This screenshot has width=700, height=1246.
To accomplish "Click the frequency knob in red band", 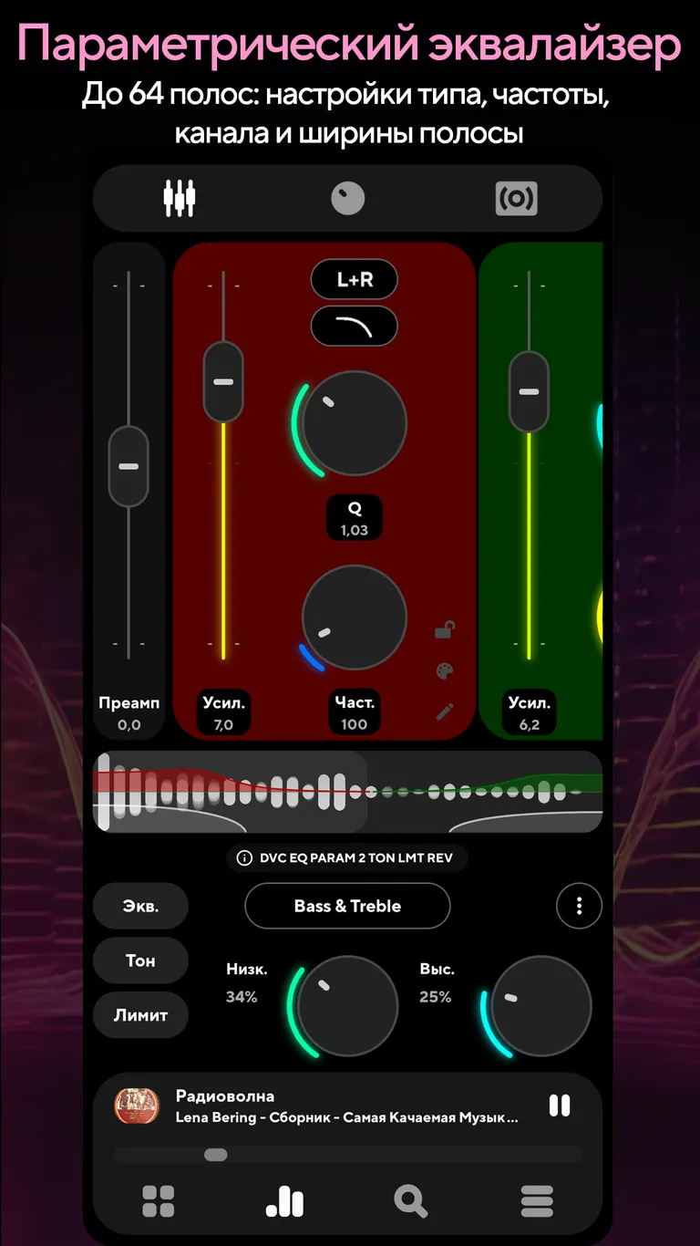I will [354, 618].
